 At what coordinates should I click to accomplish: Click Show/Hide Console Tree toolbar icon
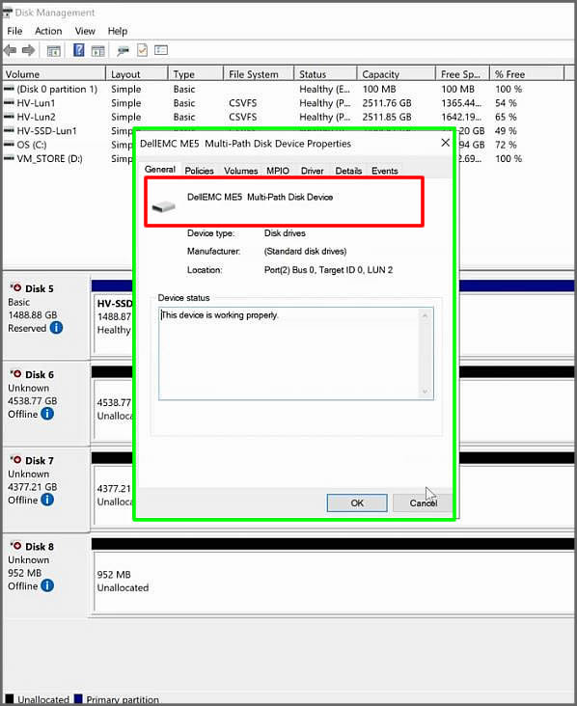pos(54,51)
